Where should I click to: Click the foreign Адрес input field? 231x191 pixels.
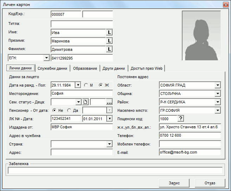point(82,152)
